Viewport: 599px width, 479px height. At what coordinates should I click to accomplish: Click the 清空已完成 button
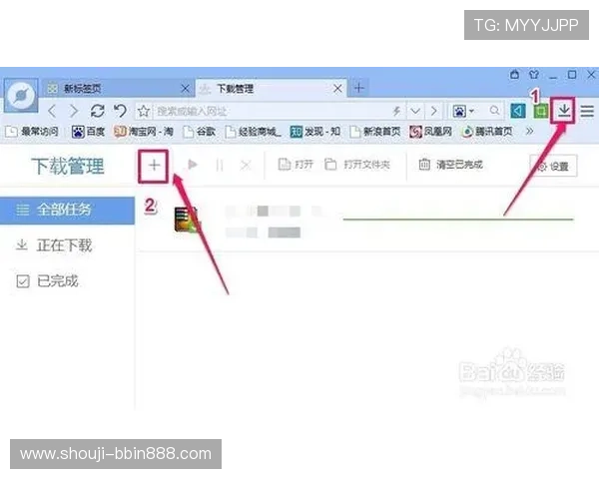(451, 165)
